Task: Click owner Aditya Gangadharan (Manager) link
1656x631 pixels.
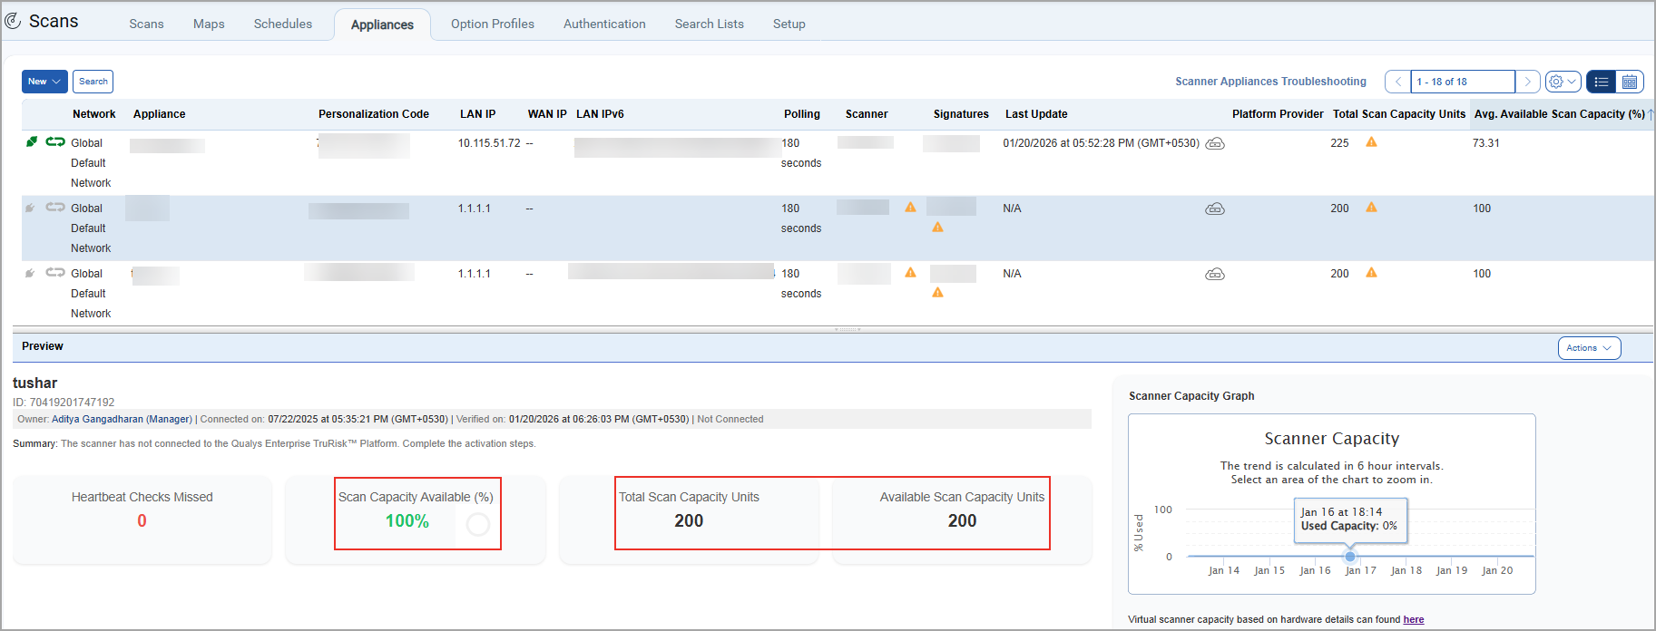Action: (x=122, y=419)
